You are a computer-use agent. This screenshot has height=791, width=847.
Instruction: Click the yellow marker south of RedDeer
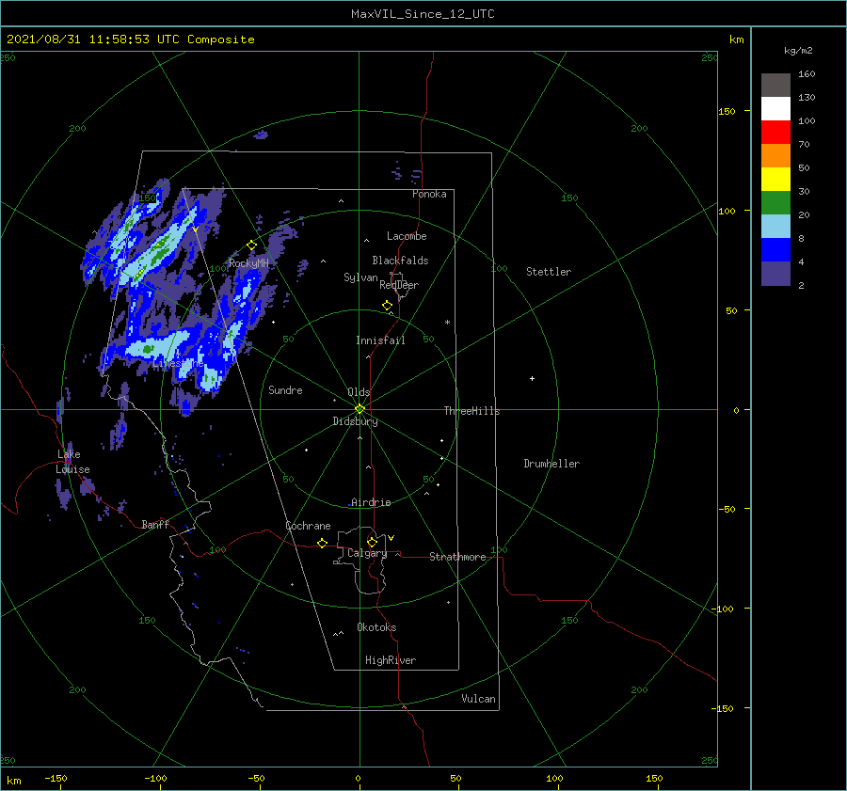tap(388, 306)
